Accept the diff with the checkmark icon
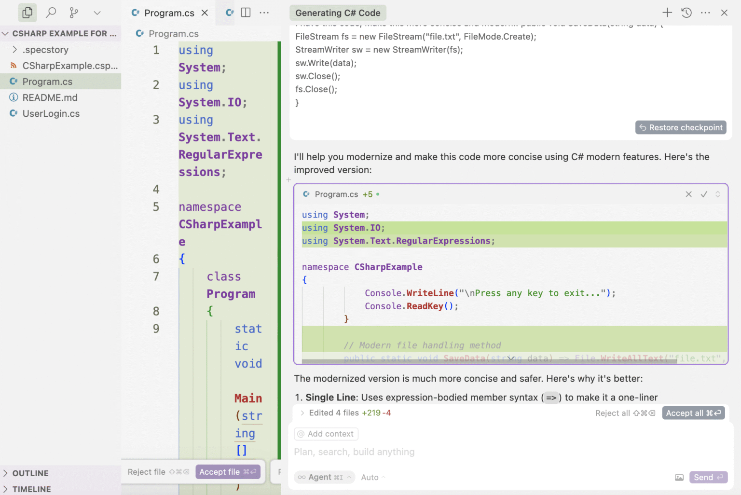 pyautogui.click(x=704, y=194)
